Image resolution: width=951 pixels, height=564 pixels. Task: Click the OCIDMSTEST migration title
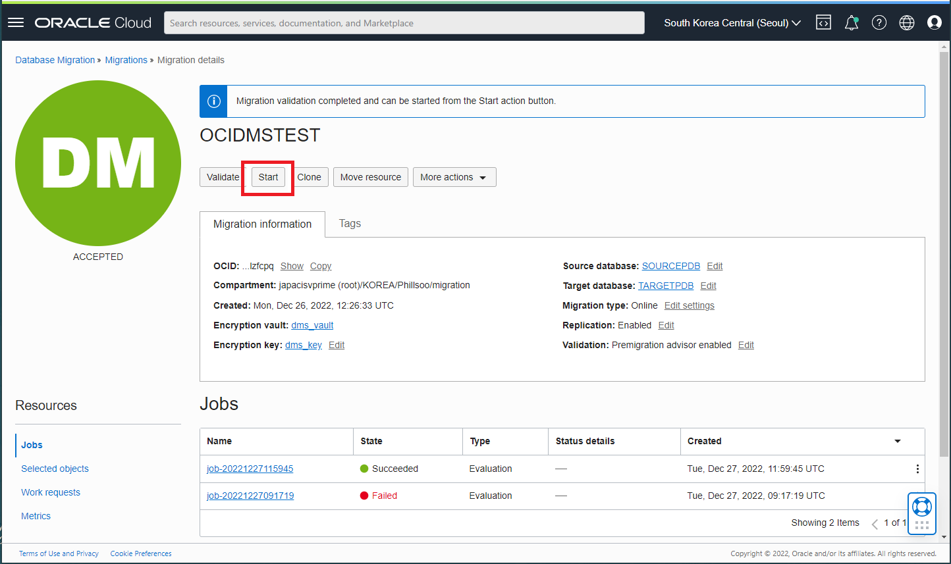point(260,135)
